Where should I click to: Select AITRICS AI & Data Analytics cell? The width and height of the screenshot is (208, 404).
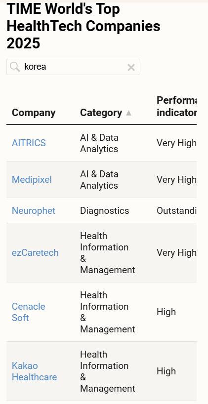[99, 143]
